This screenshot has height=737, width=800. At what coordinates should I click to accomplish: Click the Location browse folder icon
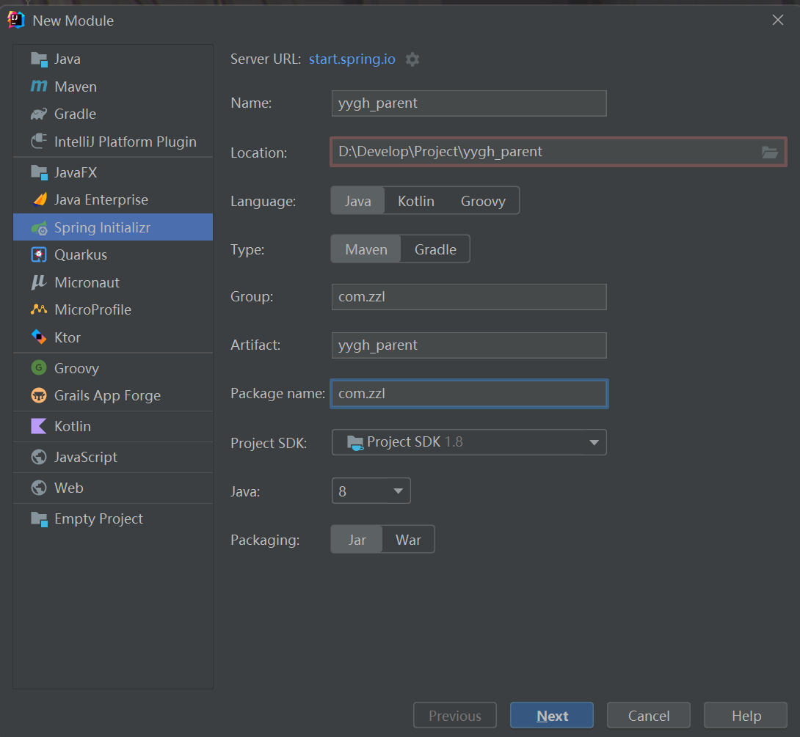tap(769, 152)
